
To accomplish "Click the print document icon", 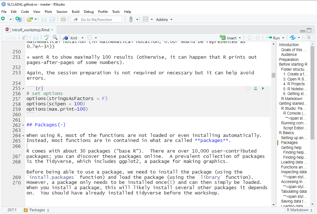I will (63, 19).
